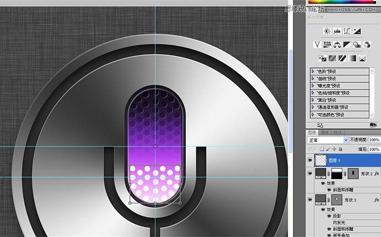
Task: Click the expand-view icon at the adjustments panel bottom-left
Action: 320,125
